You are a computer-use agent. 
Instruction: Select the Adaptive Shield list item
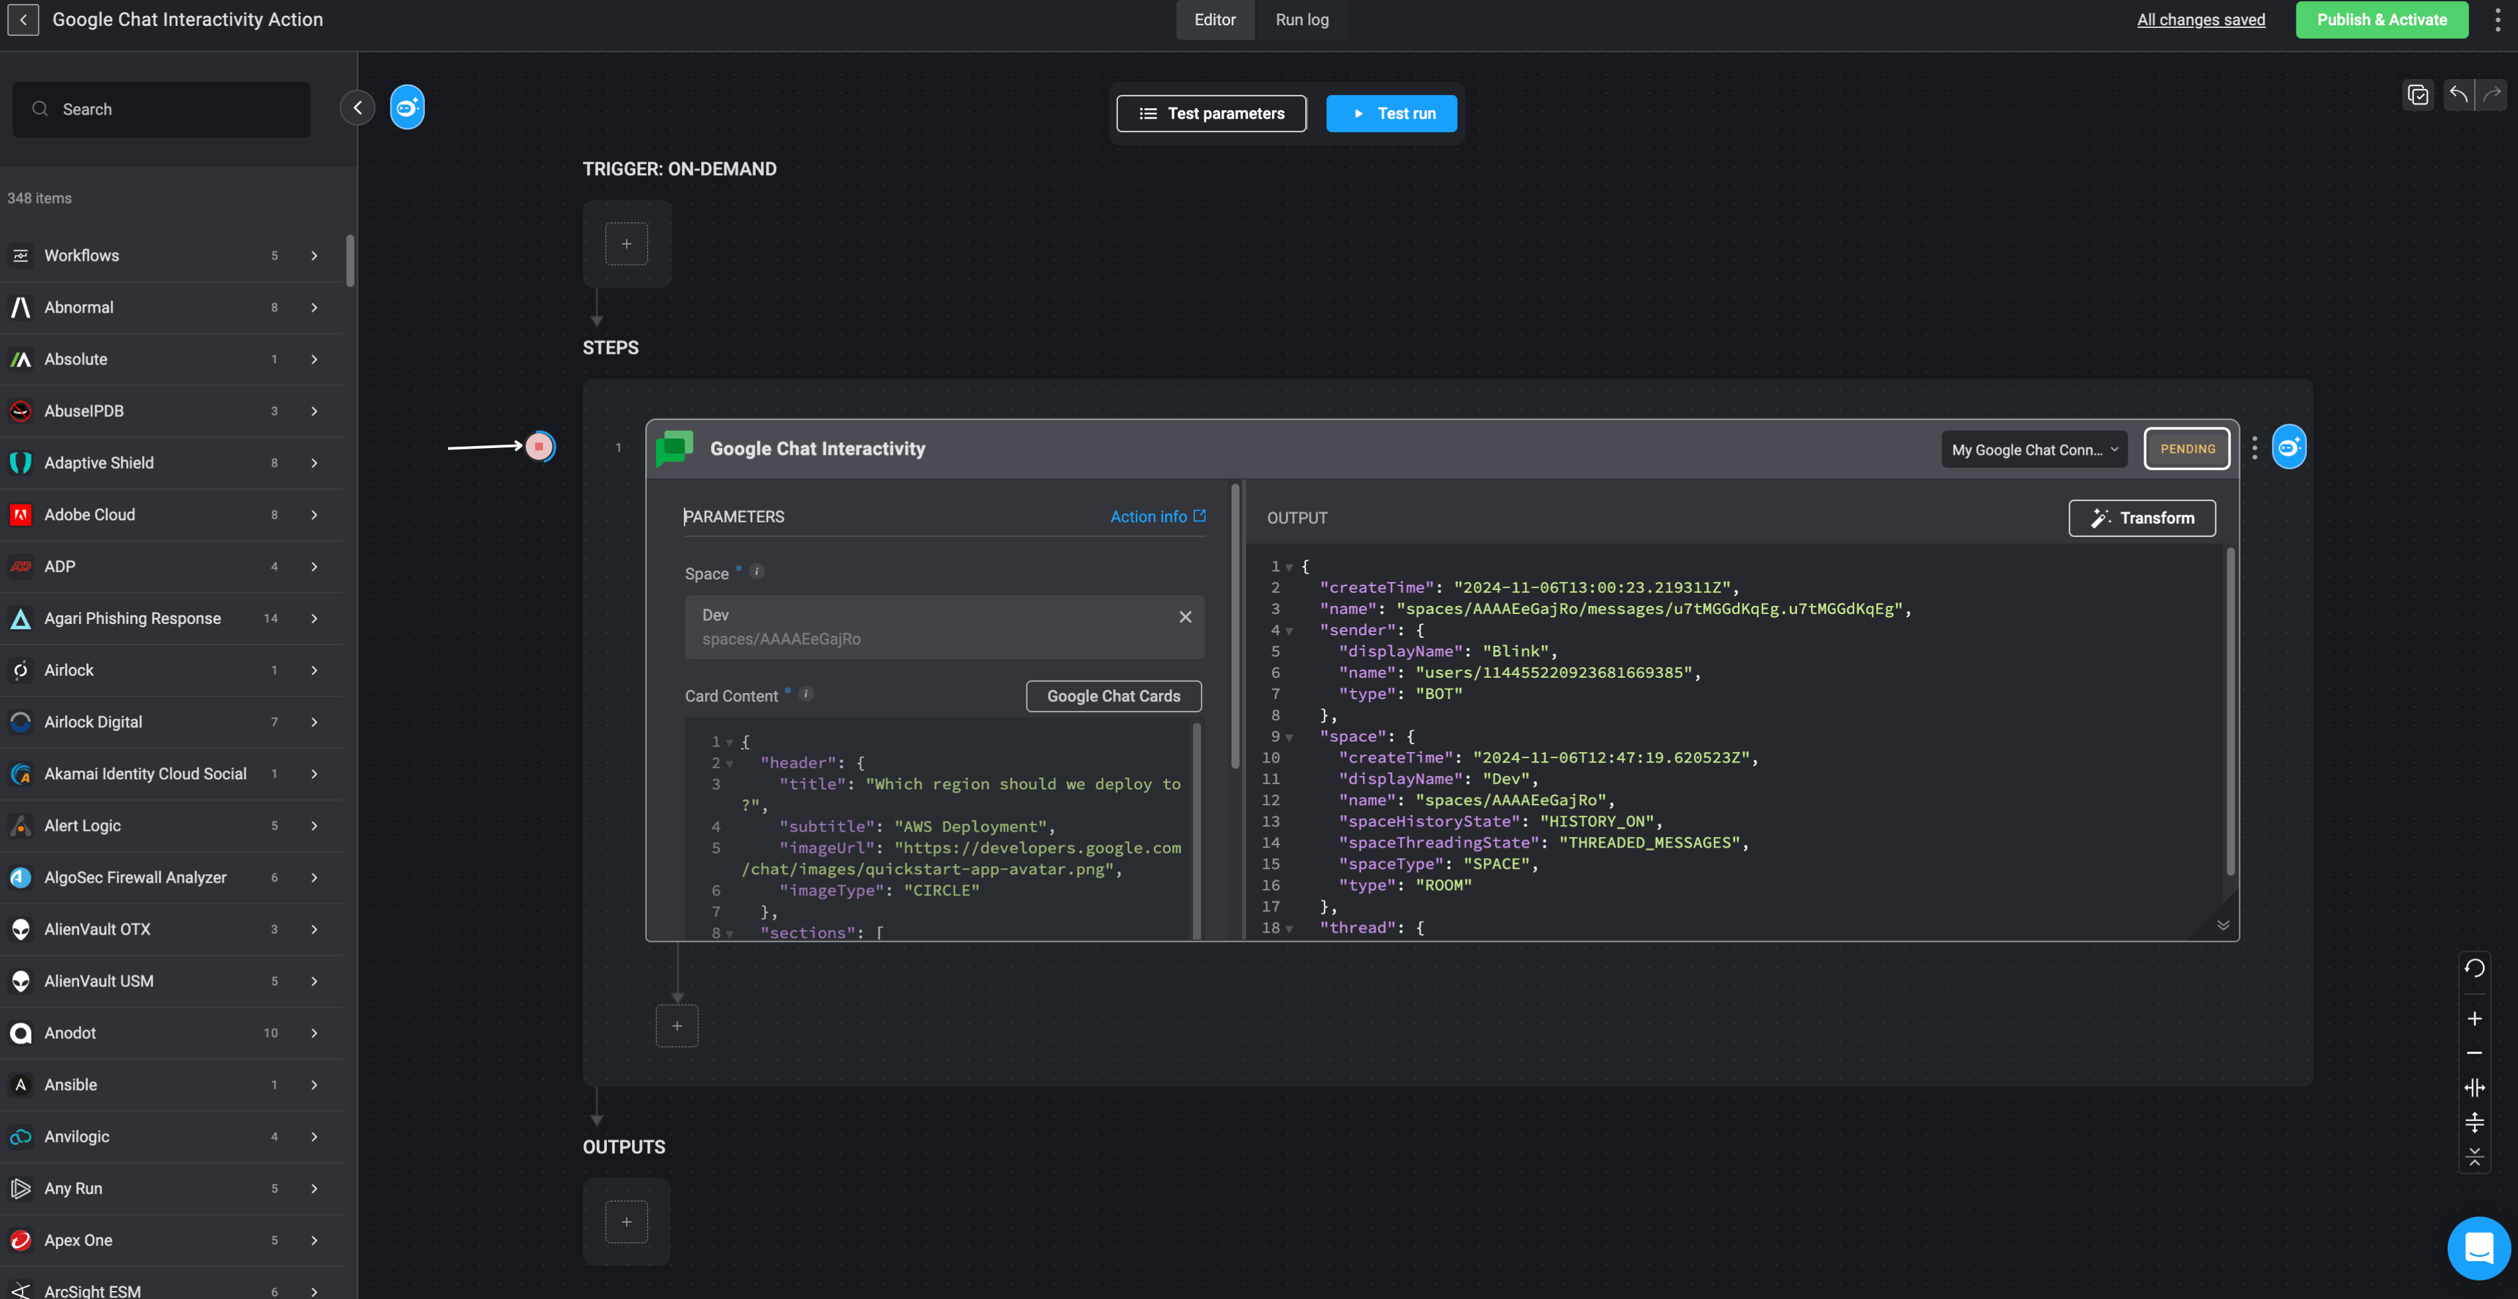coord(171,463)
